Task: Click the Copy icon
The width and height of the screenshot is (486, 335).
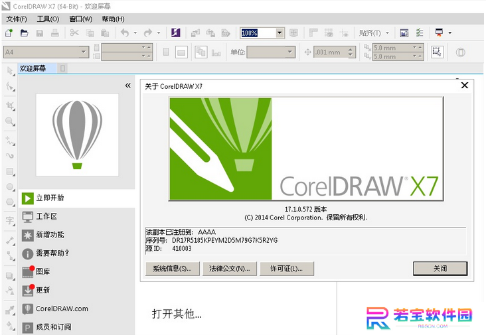Action: point(90,33)
